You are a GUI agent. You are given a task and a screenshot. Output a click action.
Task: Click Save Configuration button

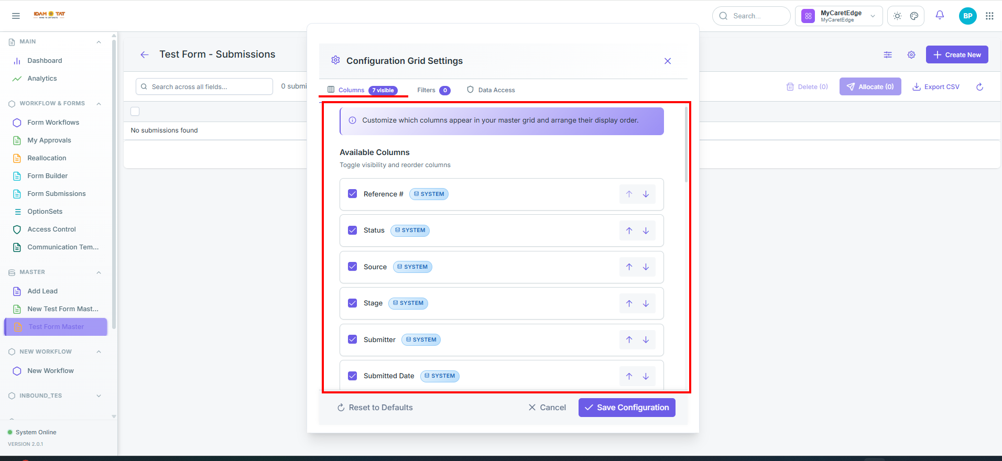(x=627, y=408)
